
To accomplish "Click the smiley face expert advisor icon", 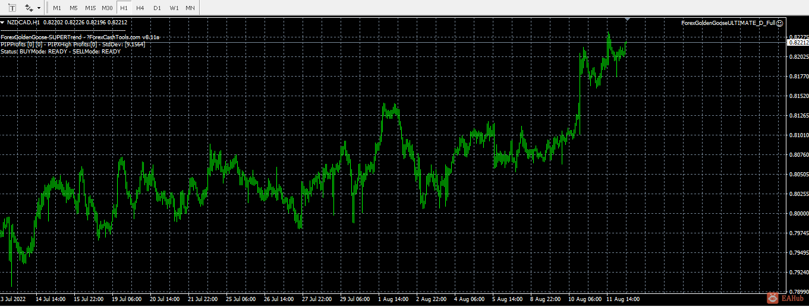I will pyautogui.click(x=780, y=23).
